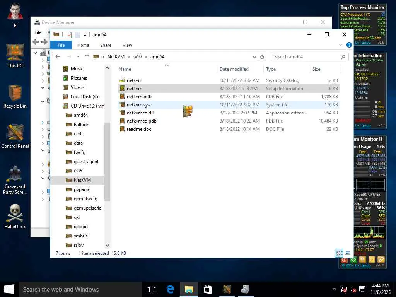Open the Share ribbon tab
The width and height of the screenshot is (396, 297).
coord(106,45)
